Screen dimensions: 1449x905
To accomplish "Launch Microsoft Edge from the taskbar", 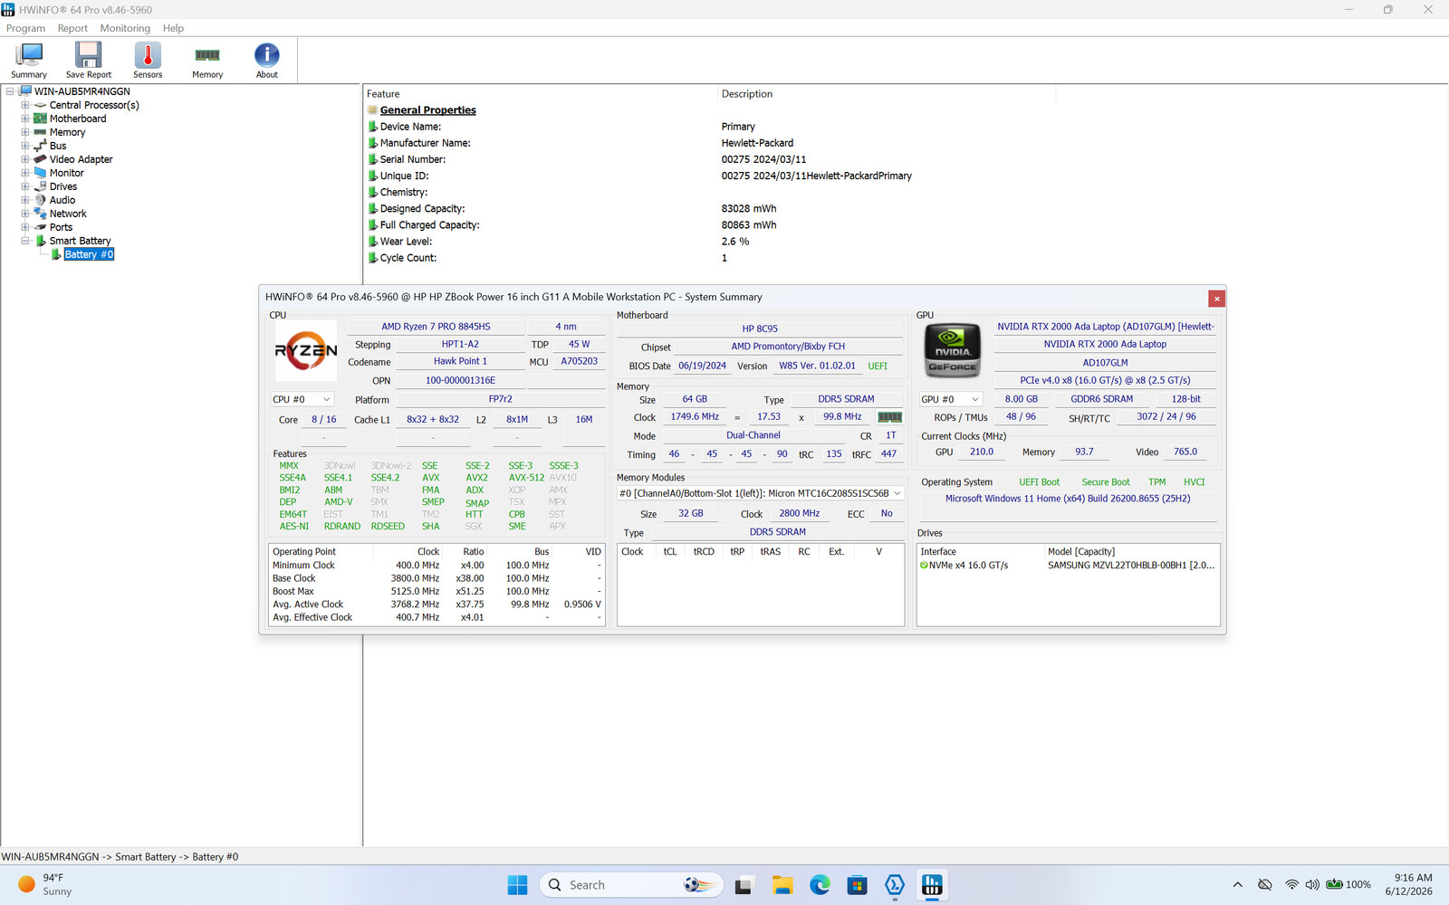I will click(x=820, y=885).
